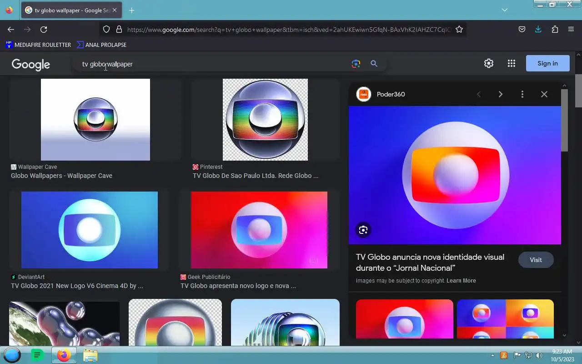Open chrome bubbles and earth thumbnail
The height and width of the screenshot is (364, 582).
64,324
